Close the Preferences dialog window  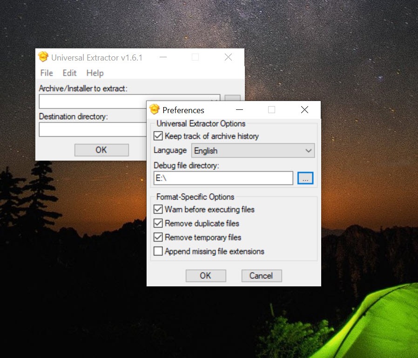(x=304, y=109)
